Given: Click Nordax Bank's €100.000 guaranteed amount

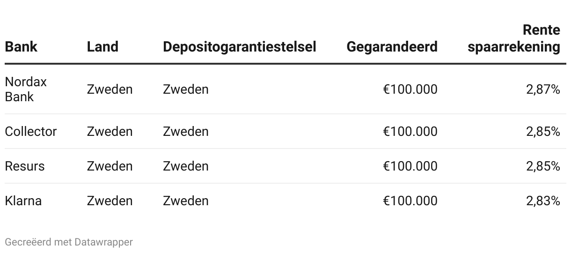Looking at the screenshot, I should click(x=410, y=89).
